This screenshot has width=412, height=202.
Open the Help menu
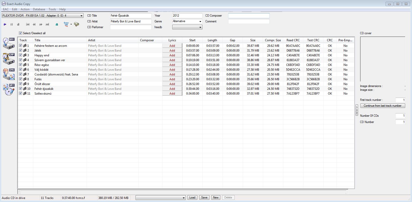pos(62,9)
